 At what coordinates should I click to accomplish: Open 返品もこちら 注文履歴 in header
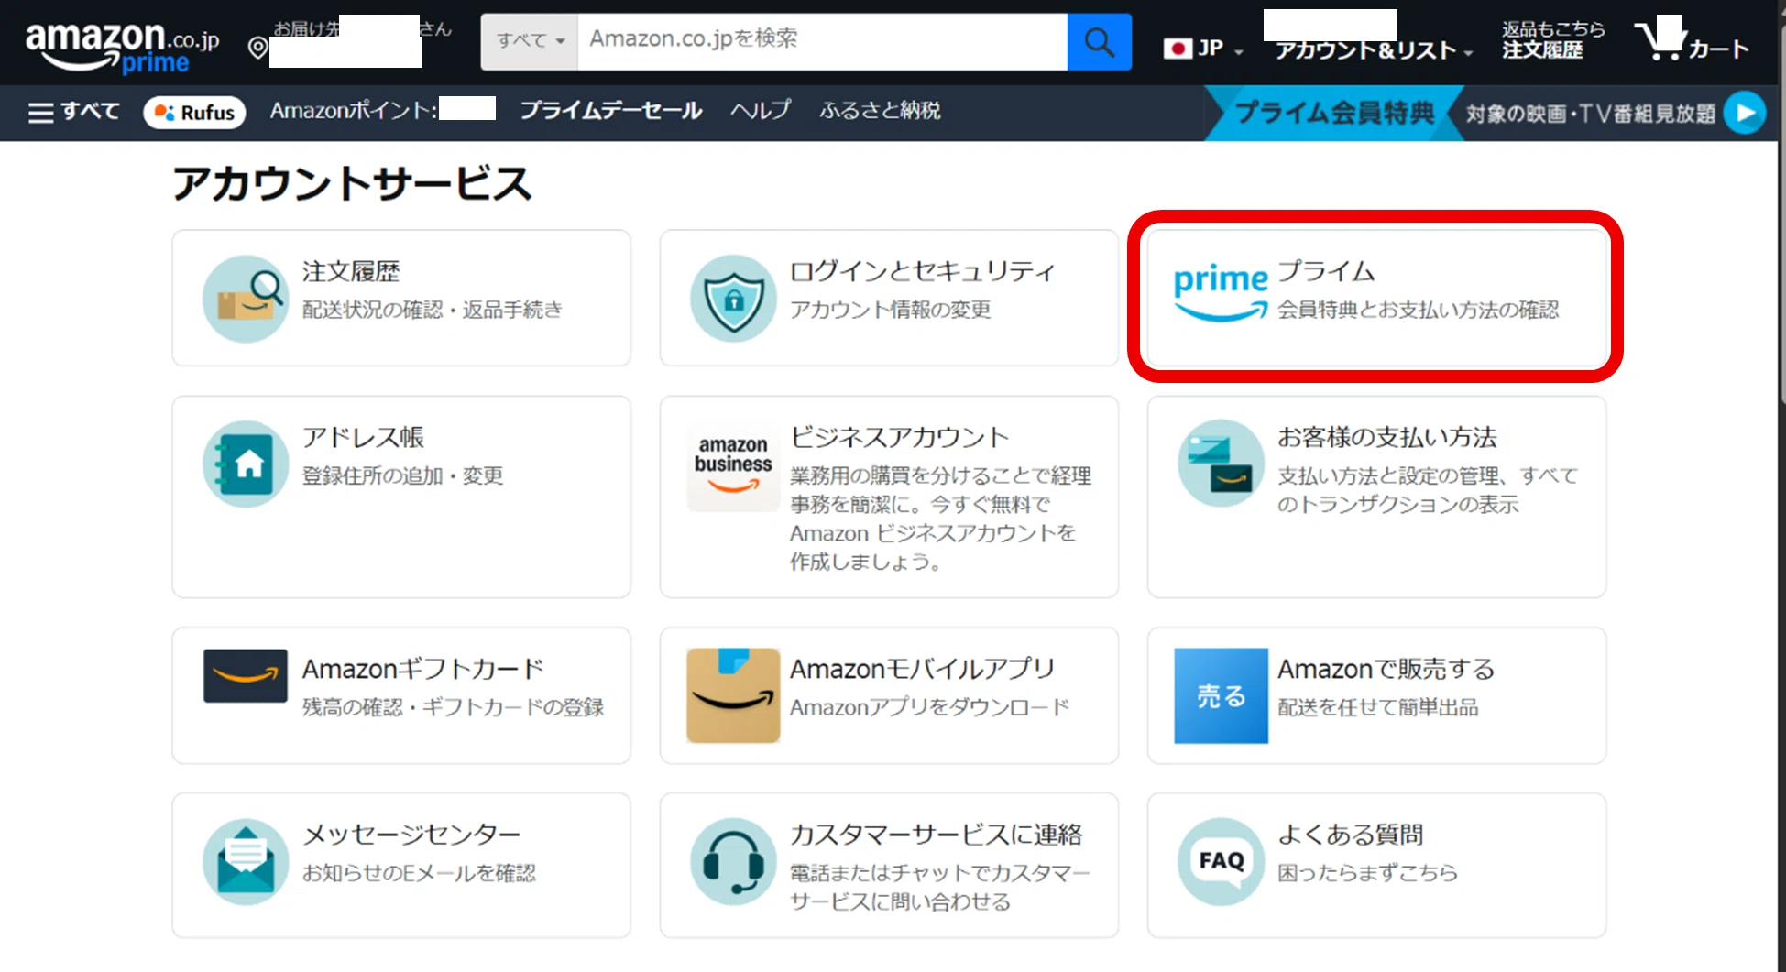(1551, 39)
